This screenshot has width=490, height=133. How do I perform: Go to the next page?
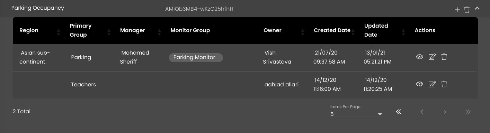tap(445, 112)
